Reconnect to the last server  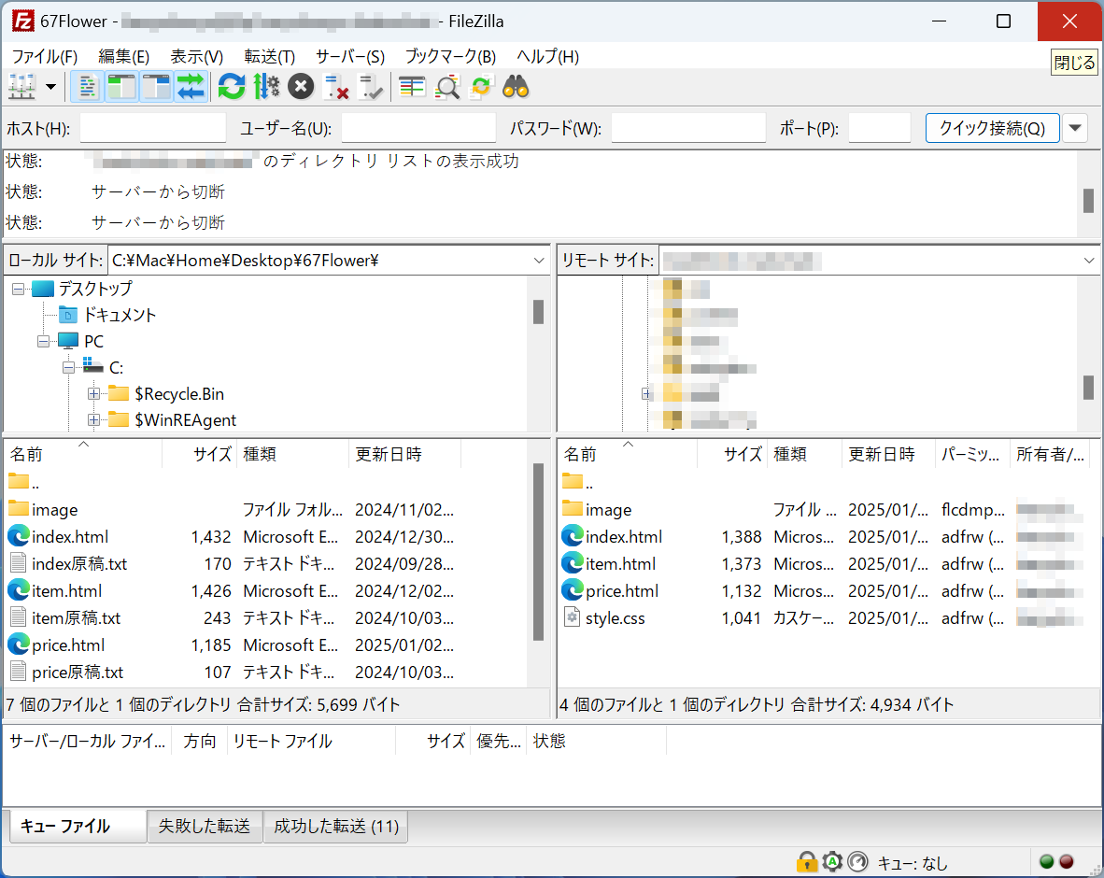(370, 87)
